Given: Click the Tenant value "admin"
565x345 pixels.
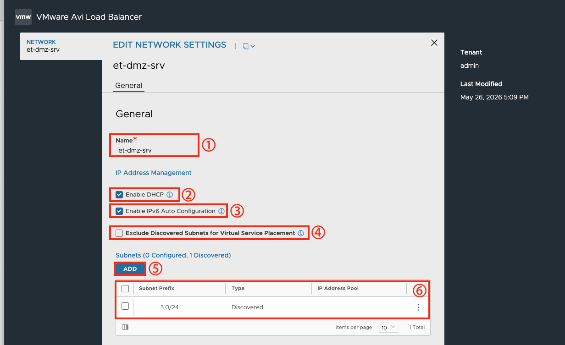Looking at the screenshot, I should 470,66.
